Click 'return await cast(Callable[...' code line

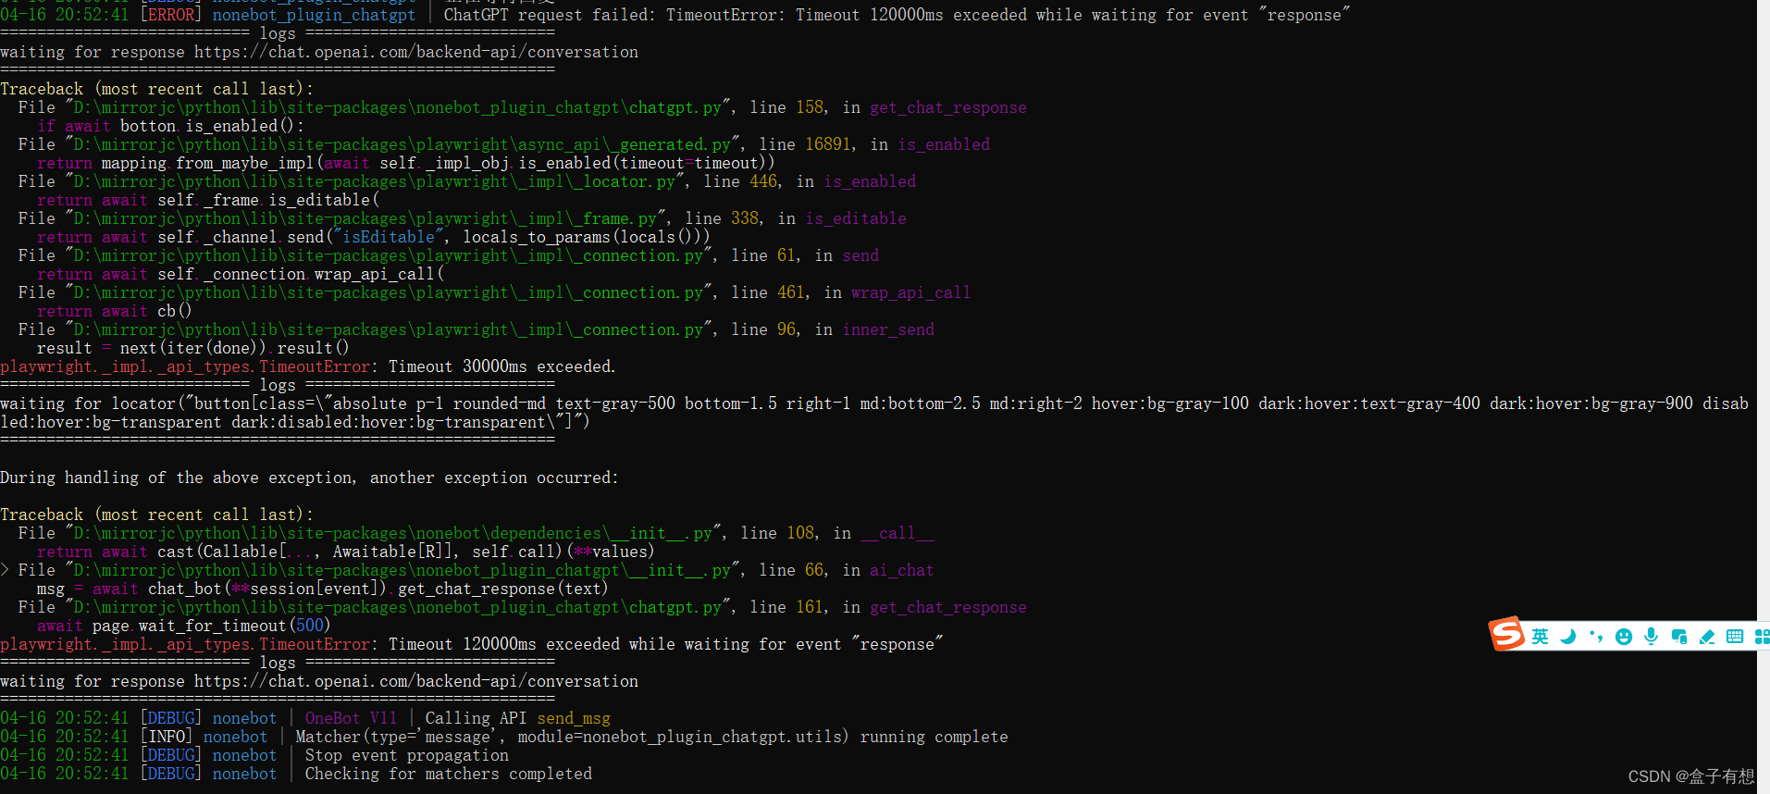(x=345, y=552)
